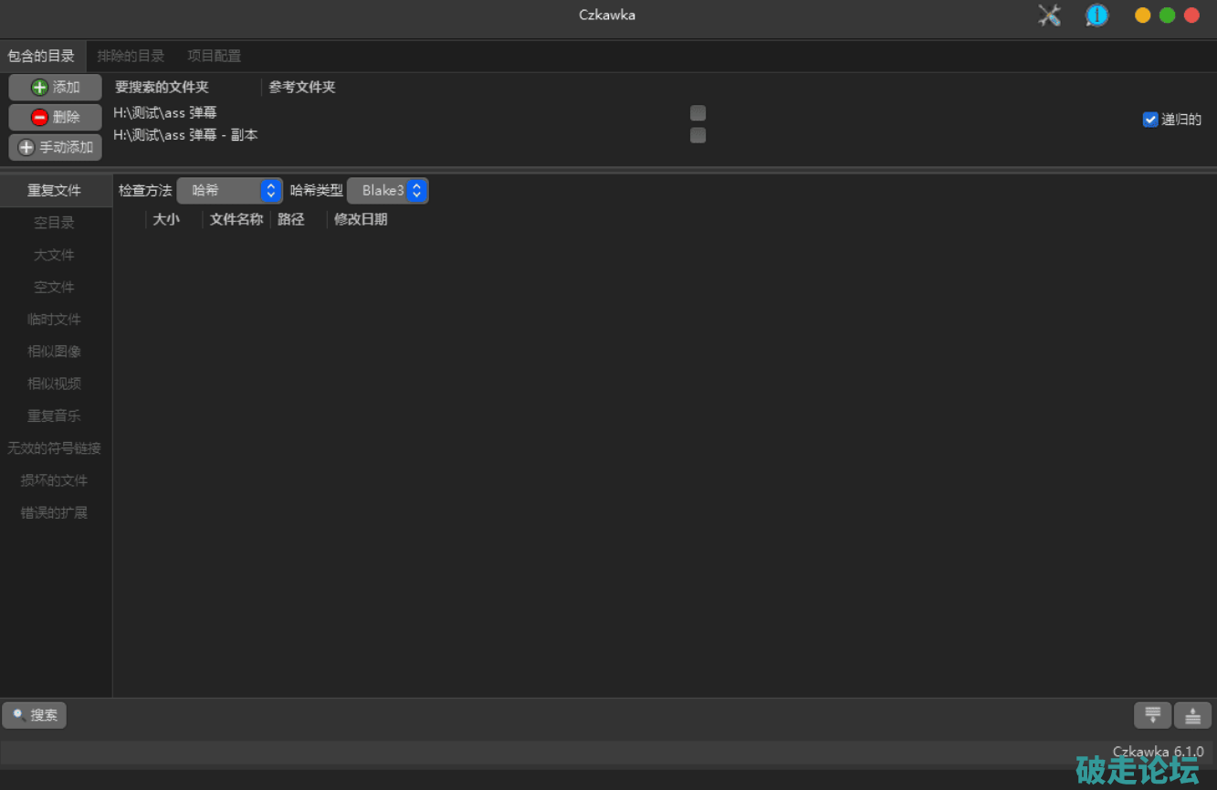This screenshot has width=1217, height=790.
Task: Open the blue info icon in title bar
Action: click(1096, 16)
